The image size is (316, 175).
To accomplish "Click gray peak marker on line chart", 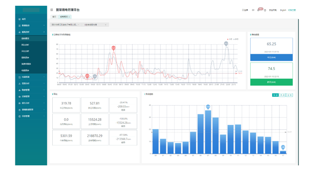I will point(226,44).
